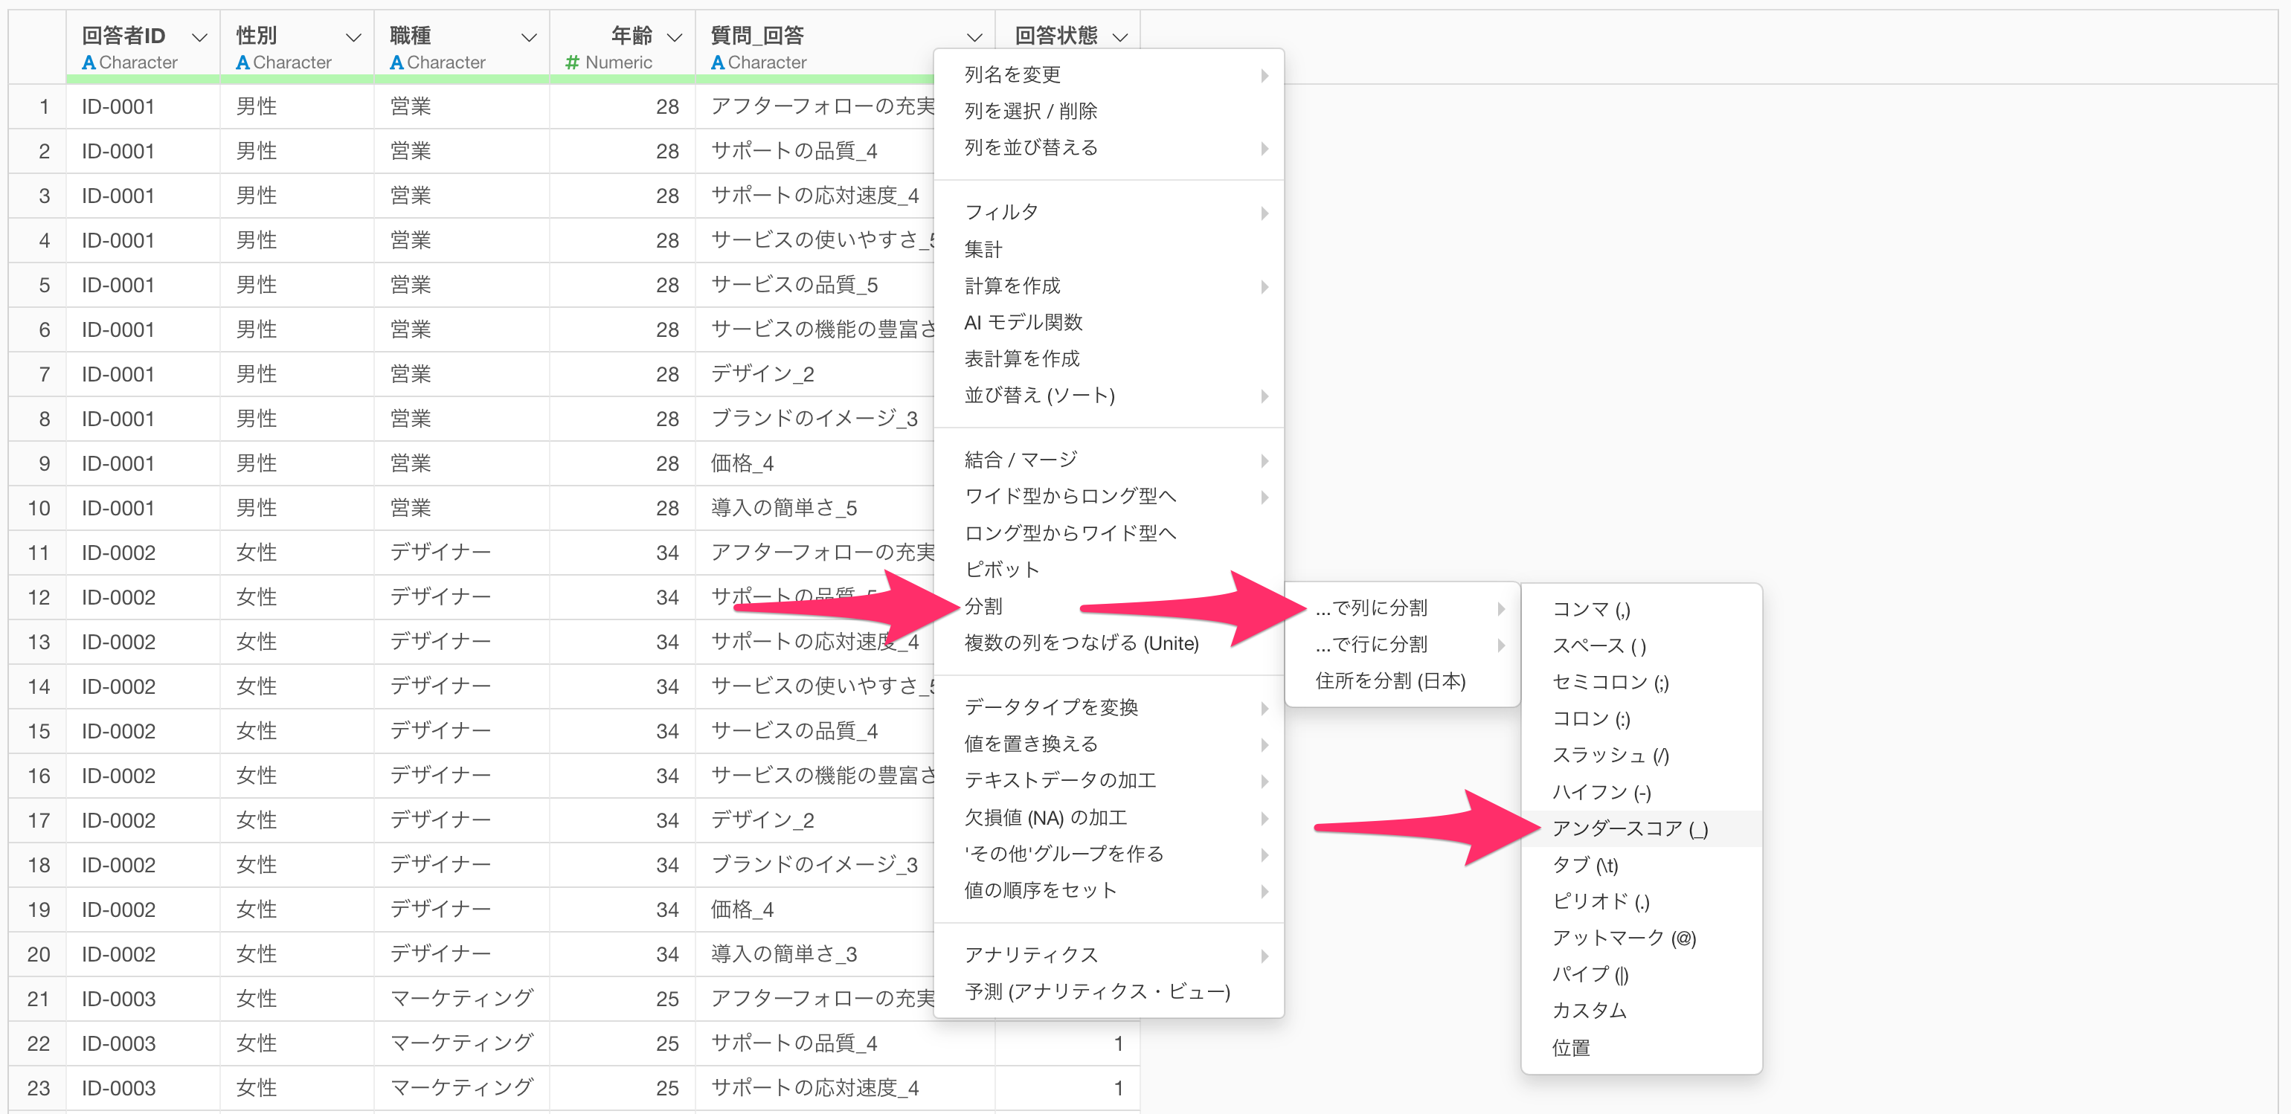The image size is (2291, 1114).
Task: Open the 回答状態 column dropdown arrow
Action: tap(1119, 37)
